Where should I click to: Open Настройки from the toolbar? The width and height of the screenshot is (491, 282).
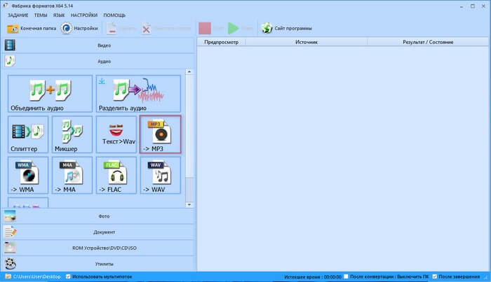click(79, 29)
